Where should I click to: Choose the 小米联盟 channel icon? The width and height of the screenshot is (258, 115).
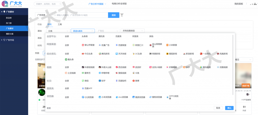(167, 45)
